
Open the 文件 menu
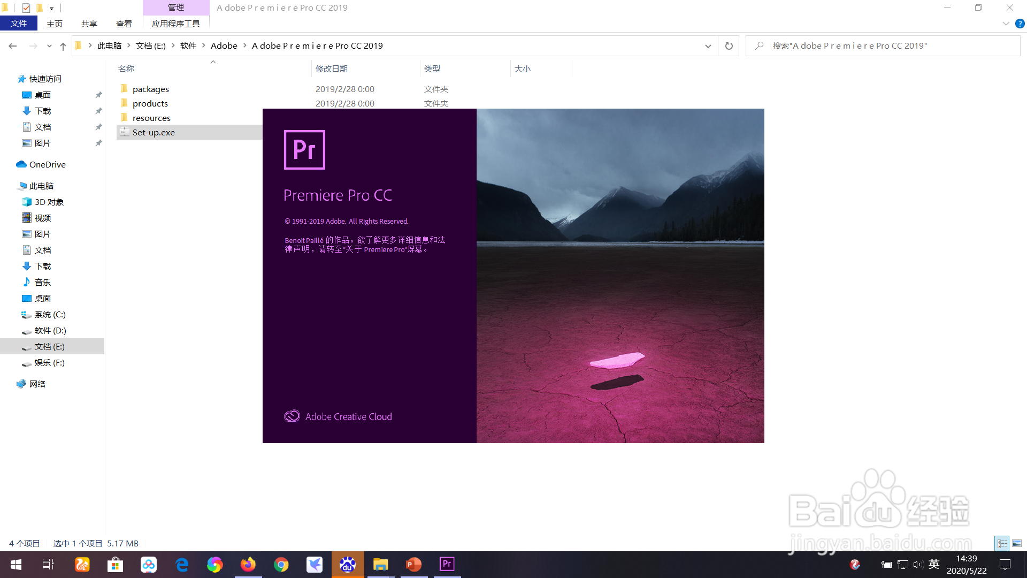(x=19, y=23)
